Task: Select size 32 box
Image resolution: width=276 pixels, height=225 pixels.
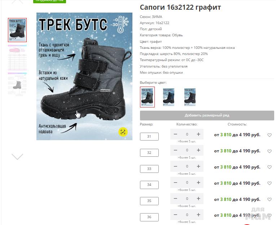Action: coord(149,152)
